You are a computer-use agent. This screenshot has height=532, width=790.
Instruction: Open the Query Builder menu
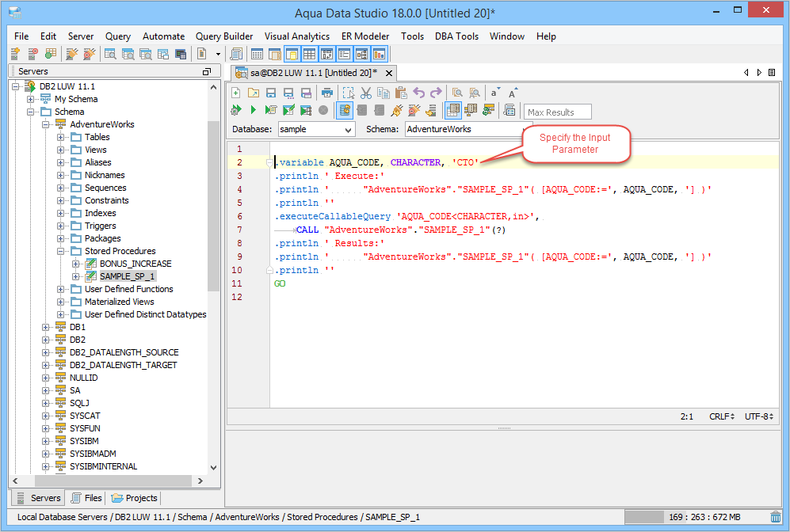(x=224, y=36)
